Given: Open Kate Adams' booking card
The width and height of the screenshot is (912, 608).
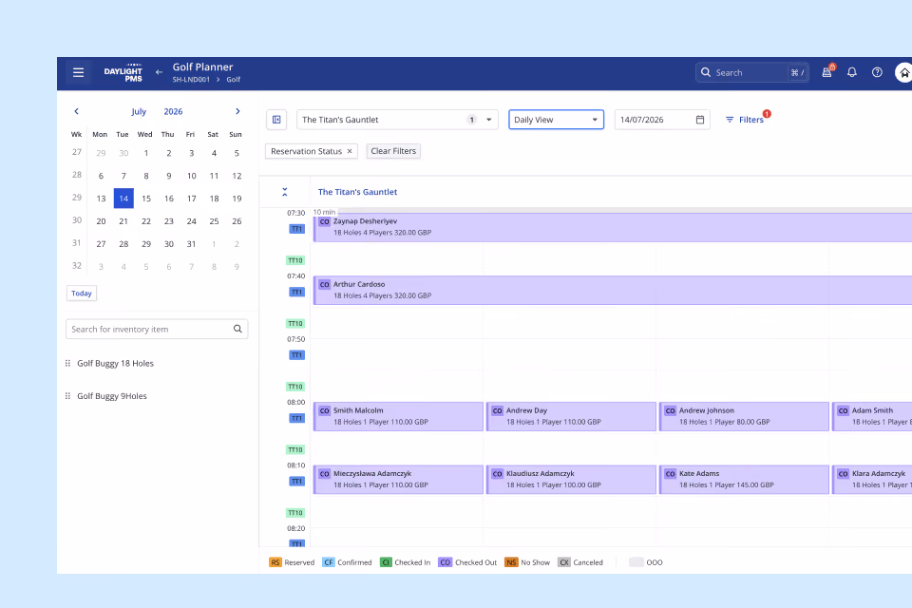Looking at the screenshot, I should tap(744, 480).
